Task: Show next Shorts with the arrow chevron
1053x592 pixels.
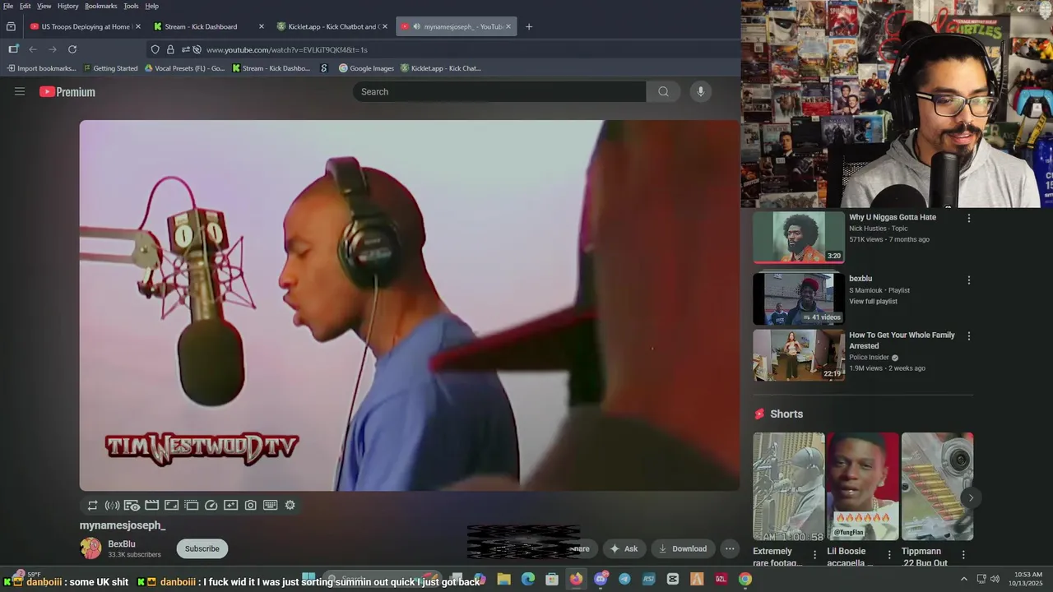Action: 971,497
